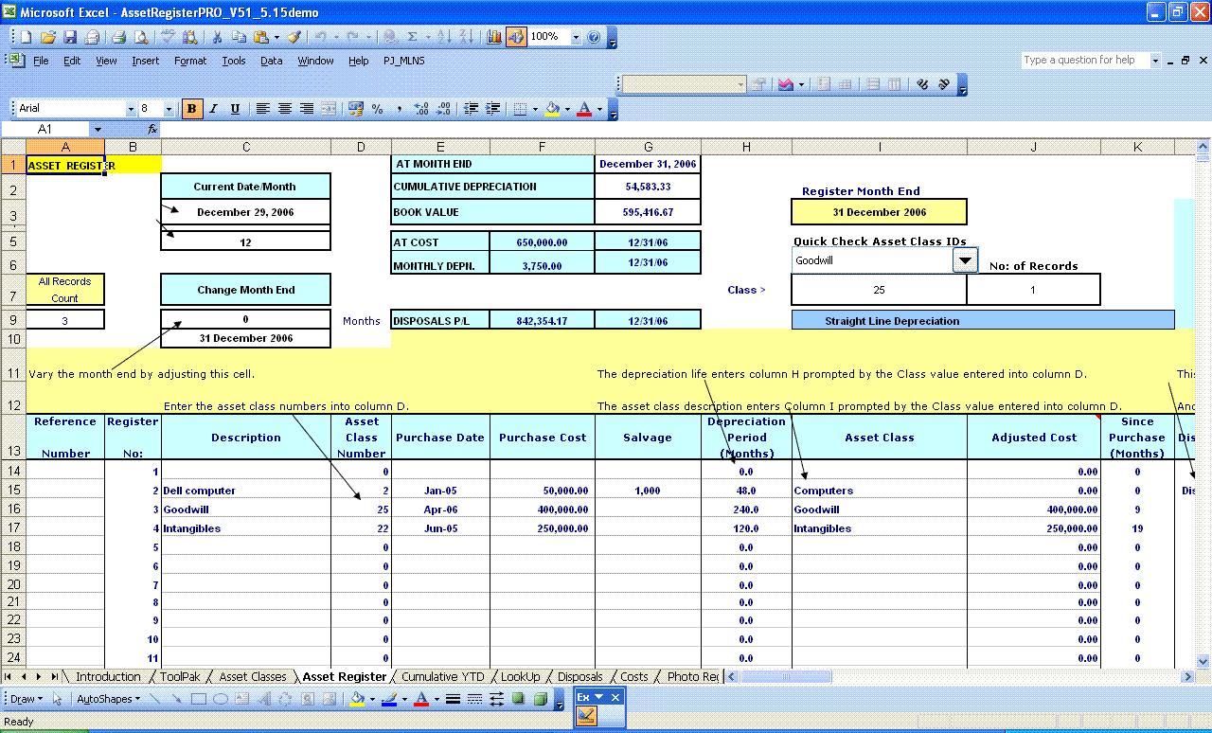Open the 100% zoom level dropdown

[576, 37]
